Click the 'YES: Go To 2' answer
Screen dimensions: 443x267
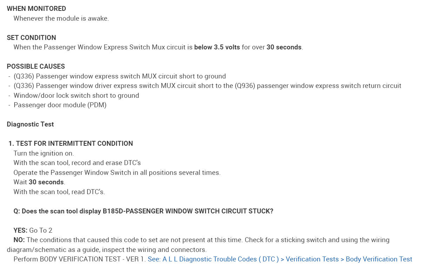tap(33, 230)
